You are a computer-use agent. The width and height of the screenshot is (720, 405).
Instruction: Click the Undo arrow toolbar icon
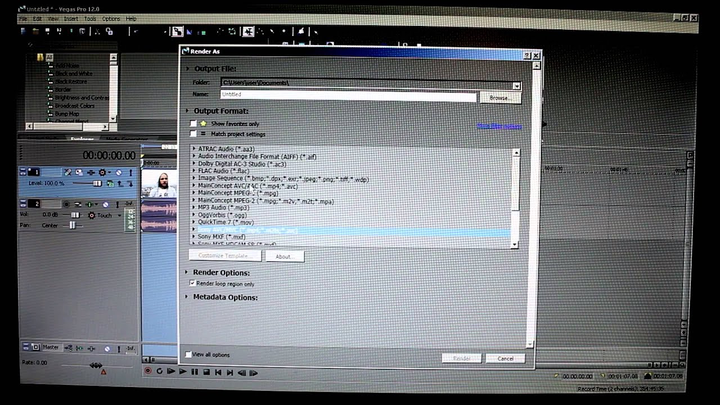pyautogui.click(x=136, y=31)
